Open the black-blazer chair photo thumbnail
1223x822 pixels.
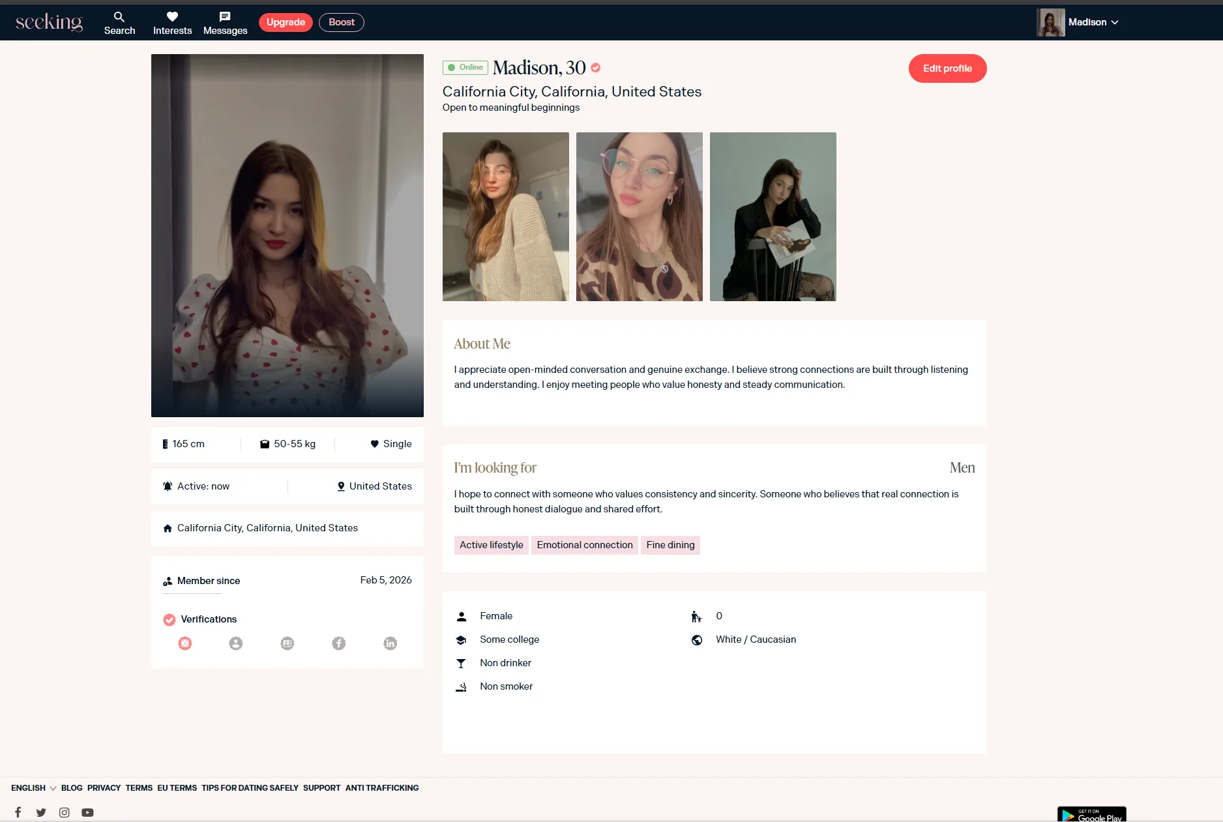(773, 216)
